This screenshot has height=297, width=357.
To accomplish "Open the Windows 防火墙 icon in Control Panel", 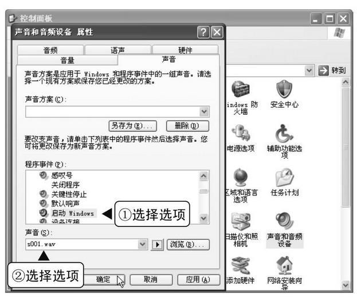I will click(x=241, y=89).
